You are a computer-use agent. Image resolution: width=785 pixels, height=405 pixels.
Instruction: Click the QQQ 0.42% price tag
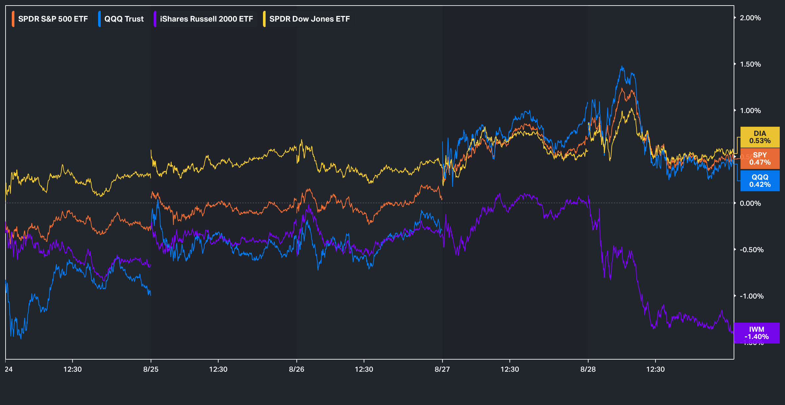(760, 181)
